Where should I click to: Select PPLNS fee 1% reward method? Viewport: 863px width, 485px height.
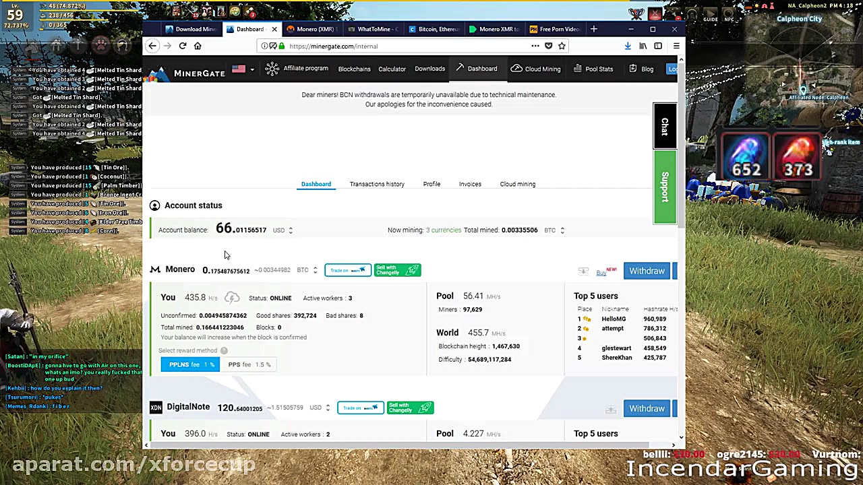coord(190,364)
